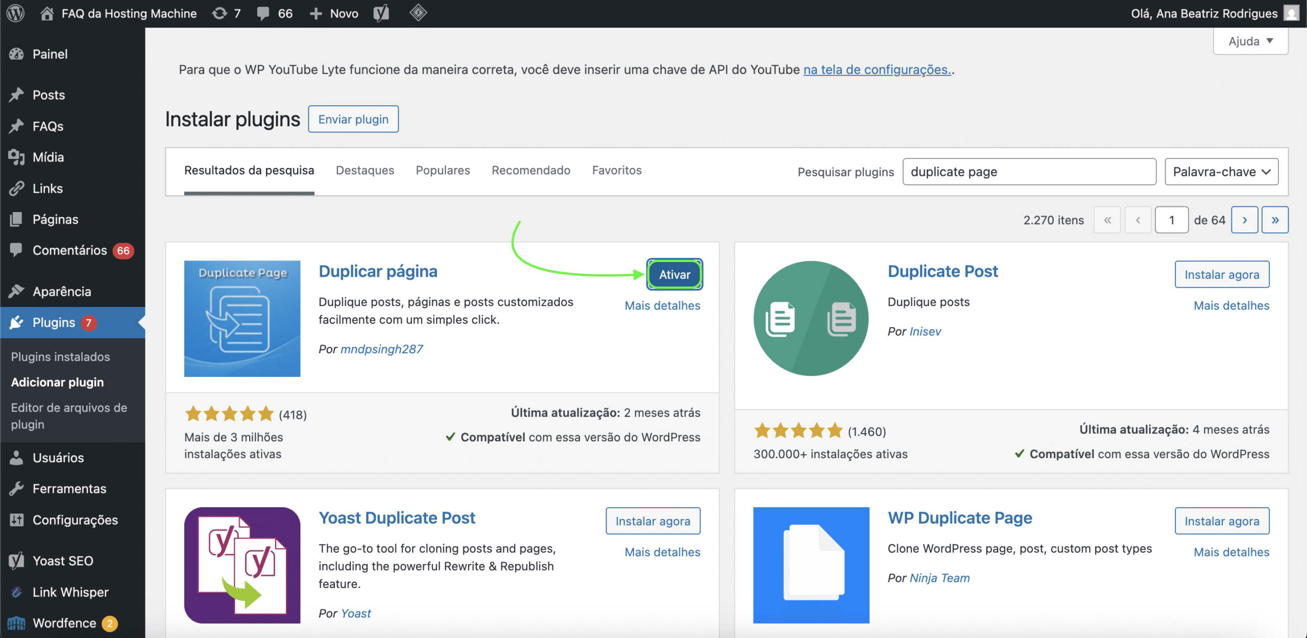The width and height of the screenshot is (1307, 638).
Task: Click the Aparência brush icon
Action: (16, 292)
